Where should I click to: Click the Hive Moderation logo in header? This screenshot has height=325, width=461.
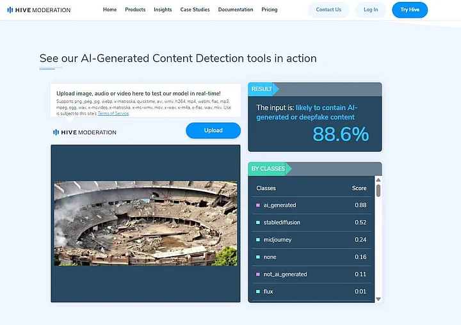tap(39, 10)
